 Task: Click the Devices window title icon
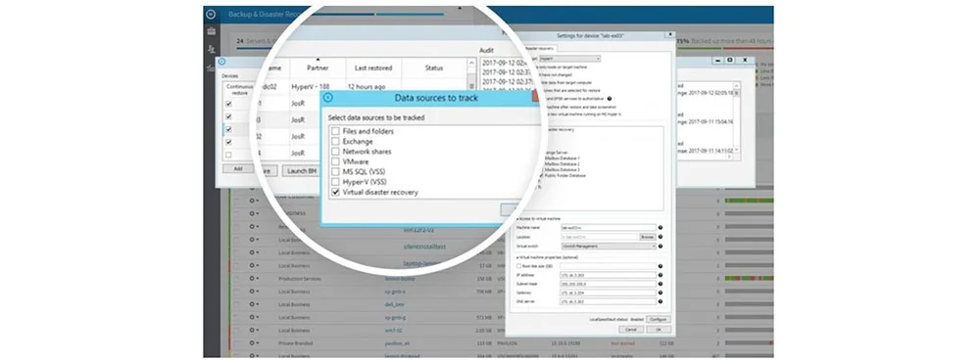pos(221,61)
